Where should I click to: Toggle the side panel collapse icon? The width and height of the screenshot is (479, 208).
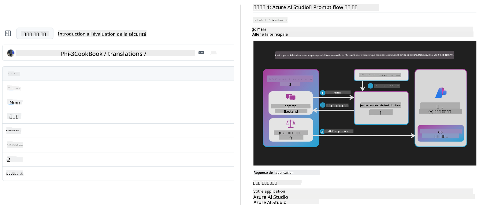tap(8, 33)
